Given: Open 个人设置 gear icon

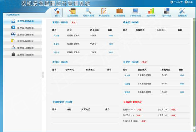Looking at the screenshot, I should [172, 2].
